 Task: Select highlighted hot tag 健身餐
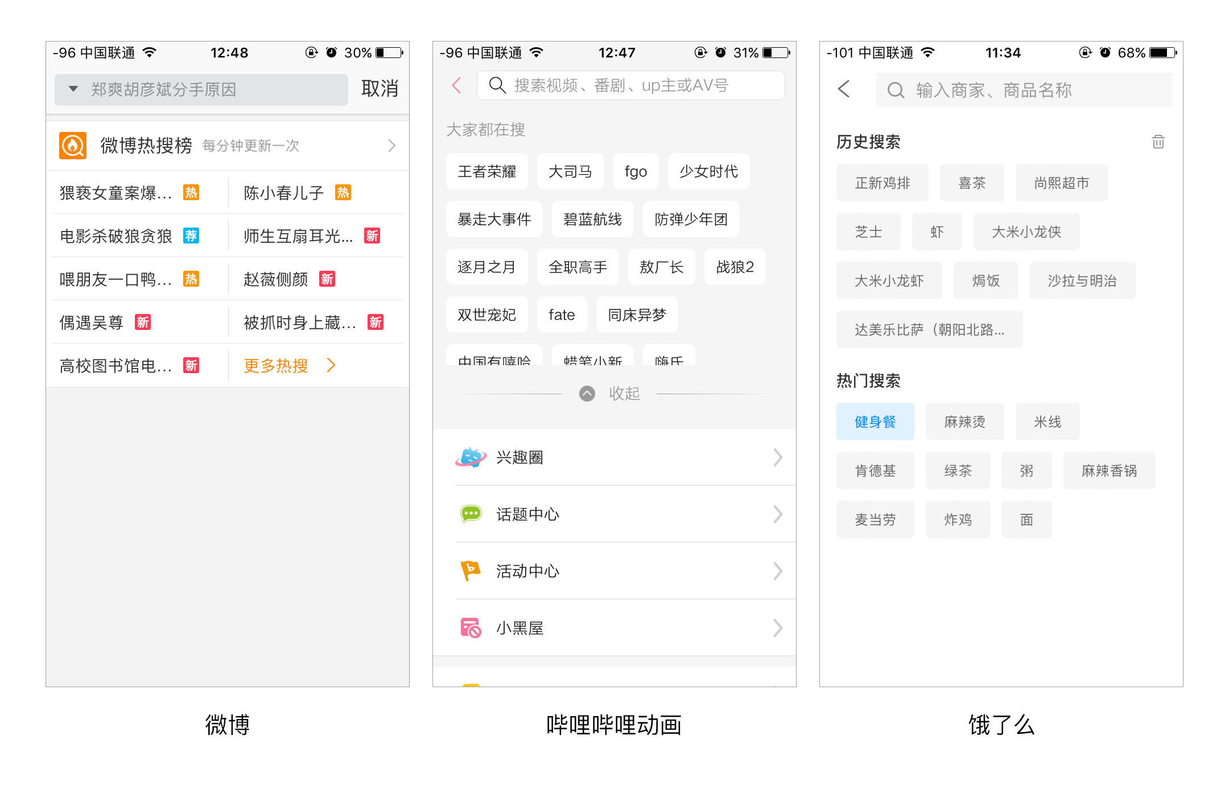pos(875,422)
